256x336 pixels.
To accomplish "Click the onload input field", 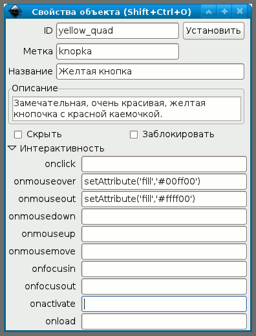I will pos(164,321).
